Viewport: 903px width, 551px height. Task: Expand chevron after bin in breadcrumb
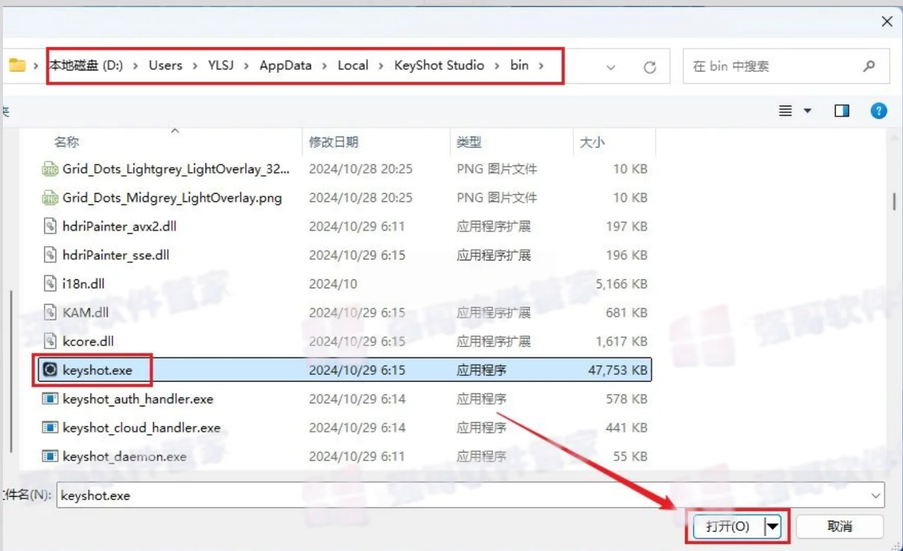click(541, 66)
